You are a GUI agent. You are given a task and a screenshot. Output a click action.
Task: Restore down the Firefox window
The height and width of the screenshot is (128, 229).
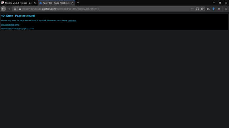pos(220,3)
